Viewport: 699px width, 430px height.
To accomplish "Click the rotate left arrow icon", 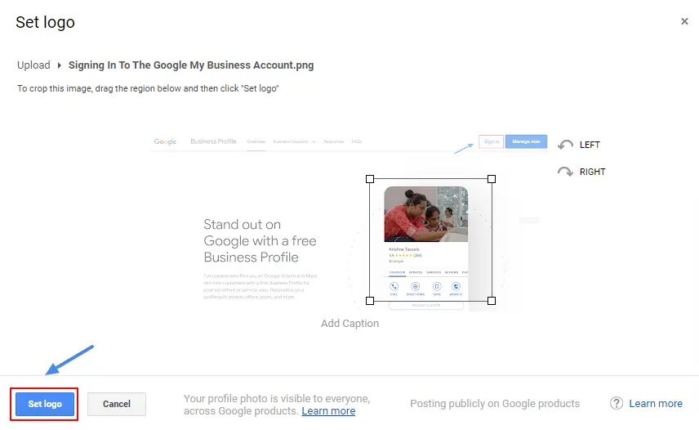I will (x=565, y=145).
